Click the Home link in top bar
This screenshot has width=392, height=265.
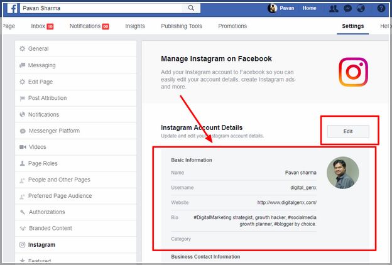click(309, 8)
